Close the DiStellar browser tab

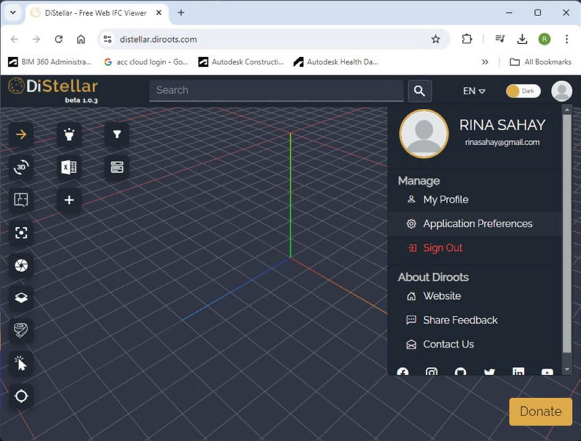pyautogui.click(x=158, y=13)
